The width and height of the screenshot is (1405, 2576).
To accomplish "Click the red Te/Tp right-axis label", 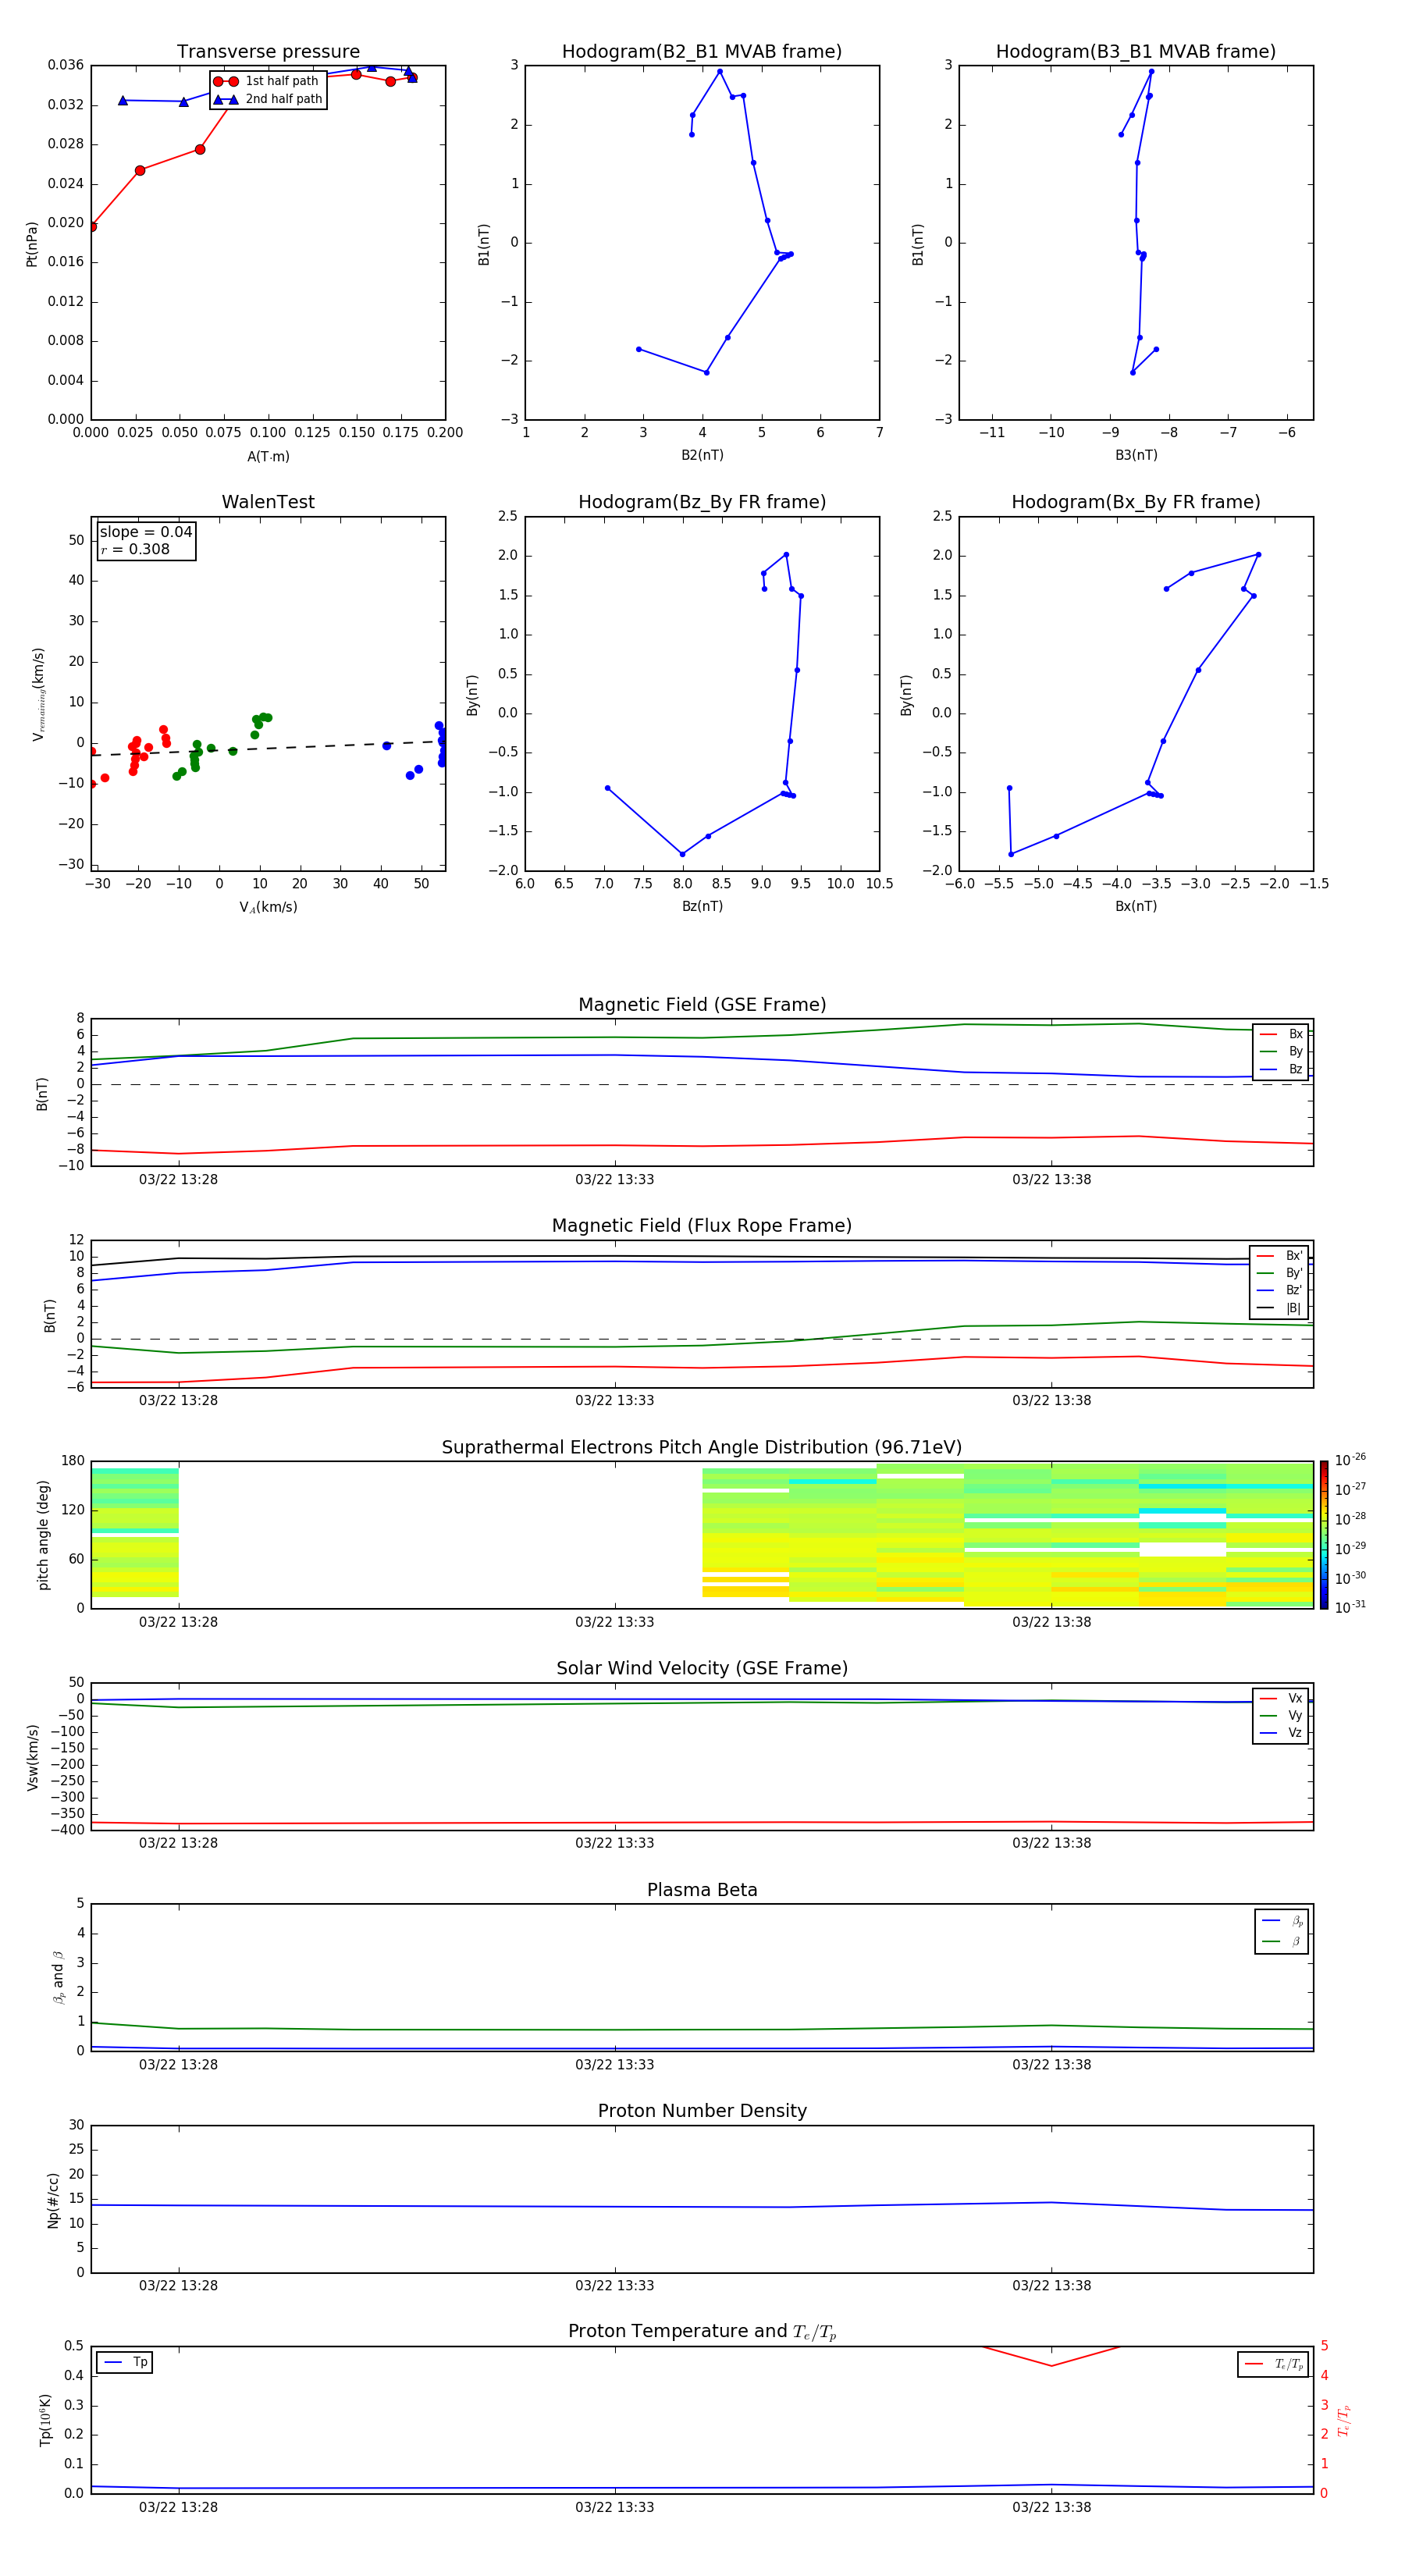I will pos(1343,2420).
